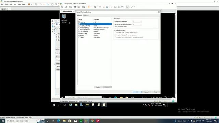Open Microsoft Store from host taskbar
The width and height of the screenshot is (219, 123).
(70, 121)
